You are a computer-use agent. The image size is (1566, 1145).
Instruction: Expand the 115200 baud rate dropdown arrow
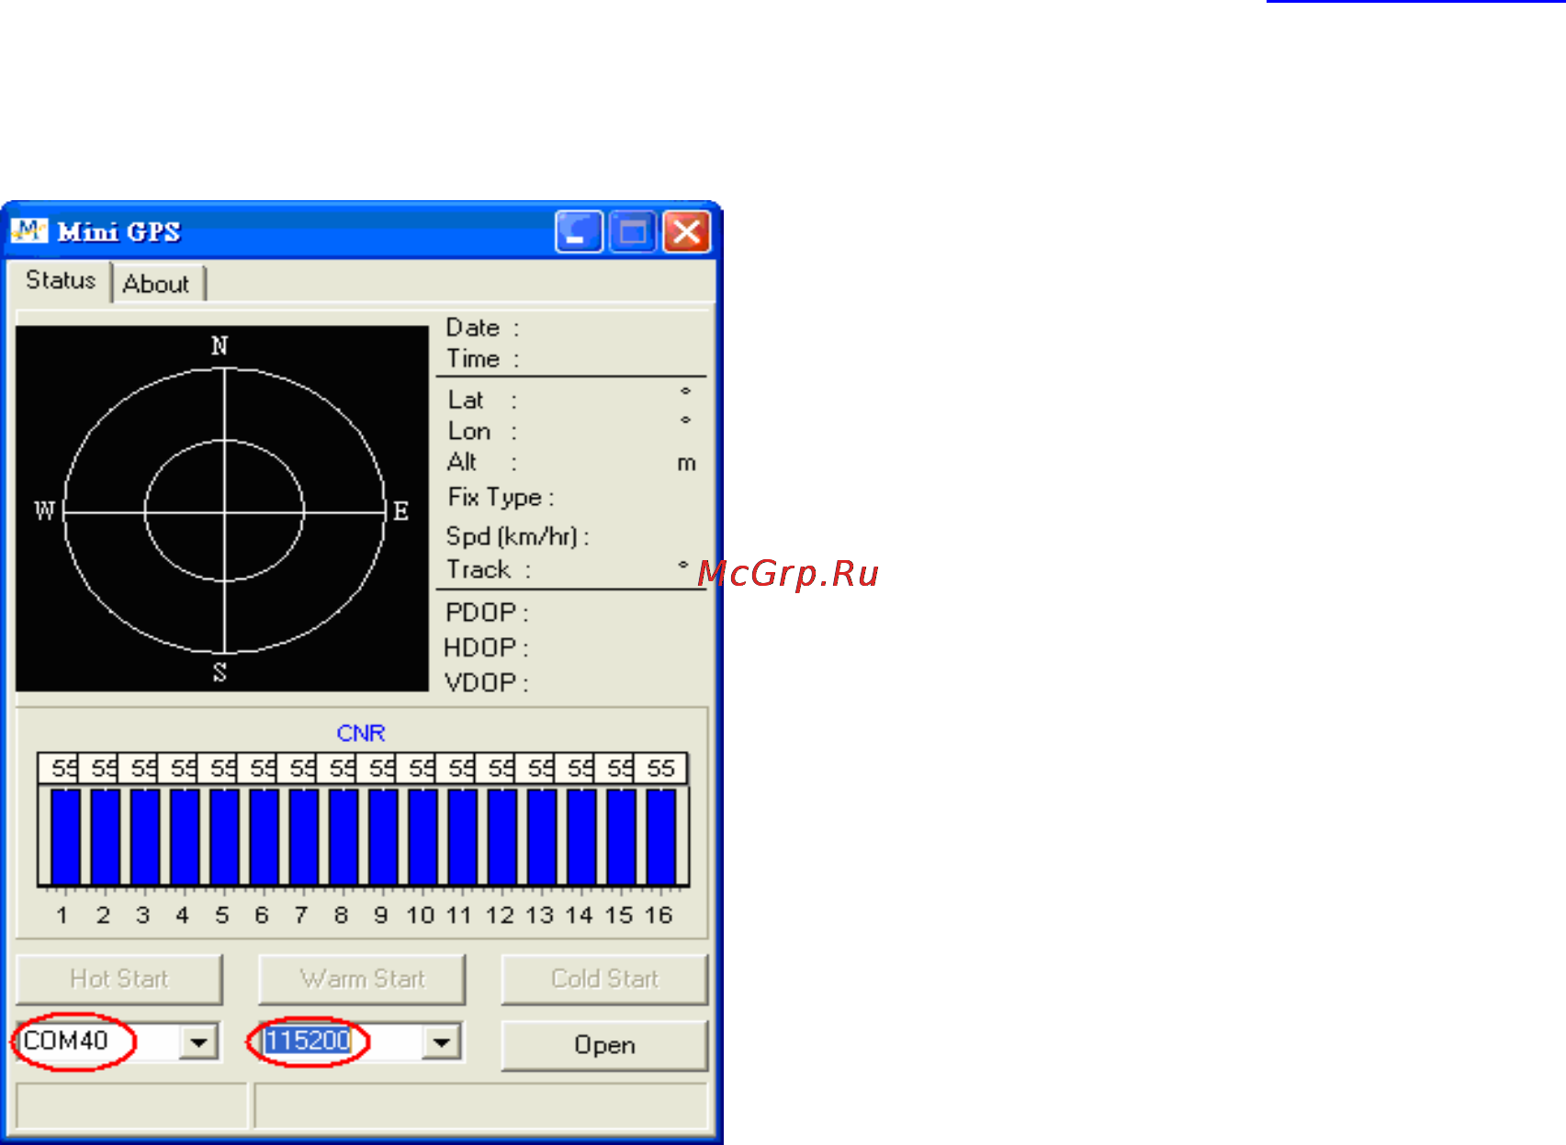click(442, 1042)
